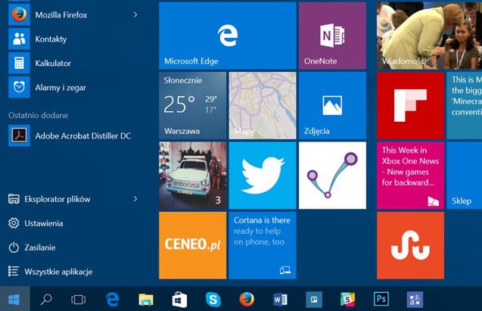This screenshot has height=311, width=482.
Task: Open Trello from the taskbar
Action: (314, 299)
